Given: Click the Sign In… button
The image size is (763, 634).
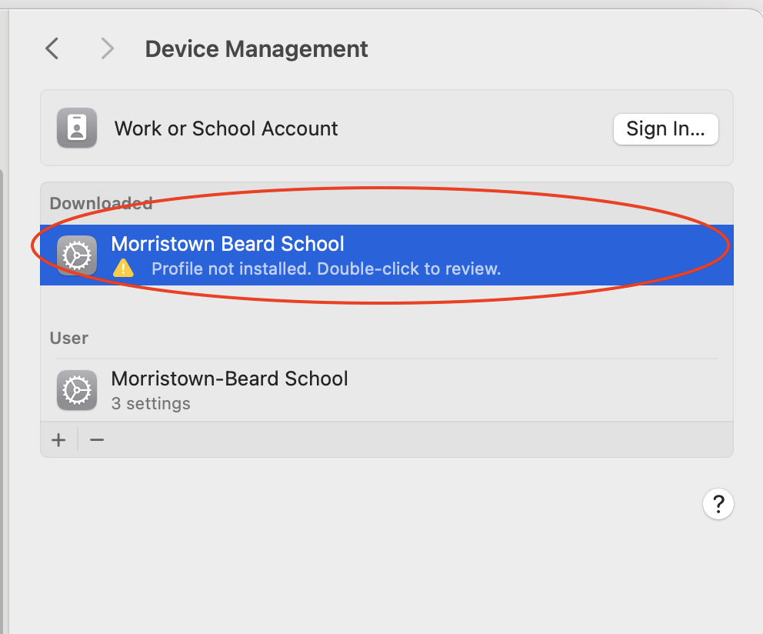Looking at the screenshot, I should (x=665, y=128).
